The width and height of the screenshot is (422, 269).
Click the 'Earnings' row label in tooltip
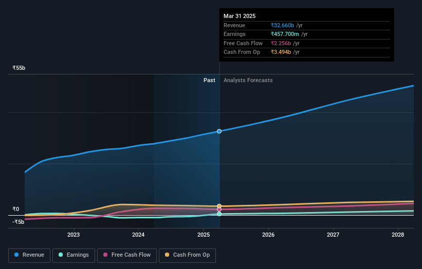(x=234, y=34)
